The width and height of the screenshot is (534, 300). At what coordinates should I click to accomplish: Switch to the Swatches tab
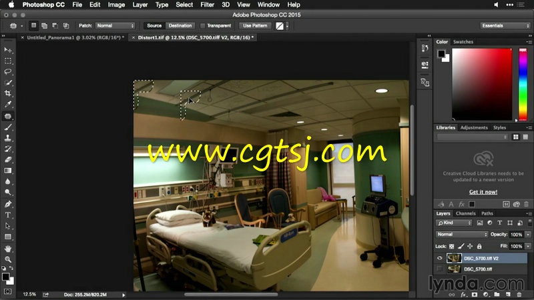(x=463, y=42)
